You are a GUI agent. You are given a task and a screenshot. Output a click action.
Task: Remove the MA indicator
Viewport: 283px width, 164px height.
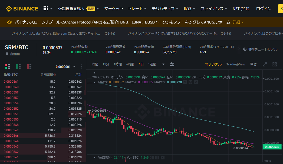pos(196,82)
